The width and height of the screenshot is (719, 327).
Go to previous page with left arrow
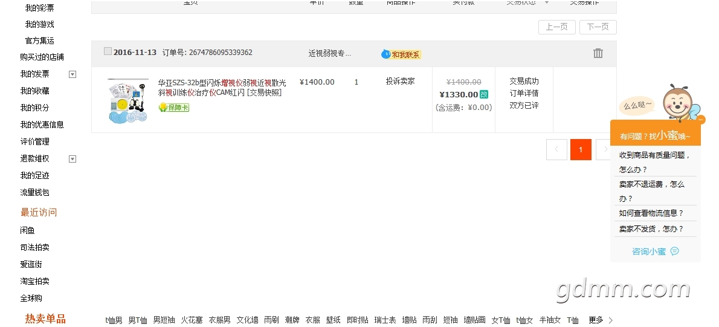[x=556, y=149]
